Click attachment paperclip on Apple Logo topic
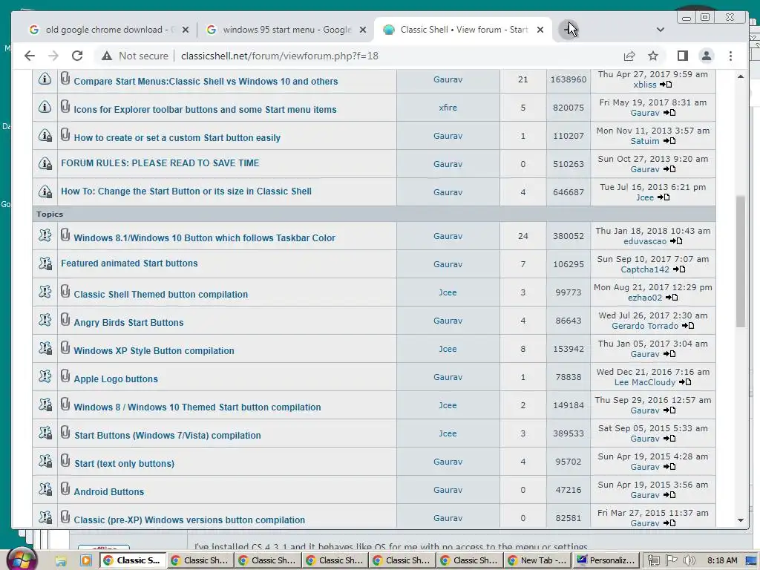This screenshot has height=570, width=760. click(65, 376)
